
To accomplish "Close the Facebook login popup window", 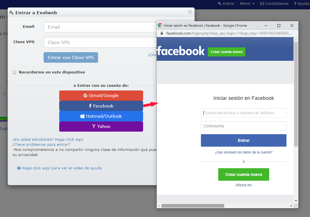I will click(x=292, y=26).
